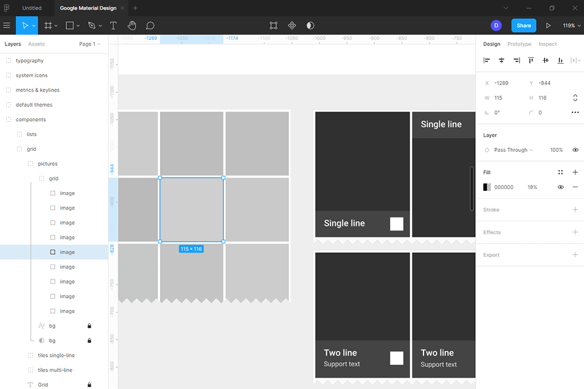Toggle layer blend visibility eye icon
This screenshot has height=389, width=584.
click(575, 150)
